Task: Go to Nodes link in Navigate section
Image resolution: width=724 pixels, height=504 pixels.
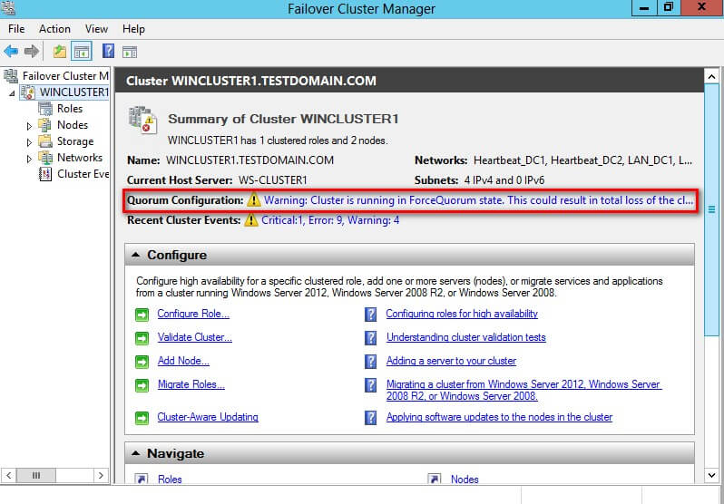Action: (x=465, y=480)
